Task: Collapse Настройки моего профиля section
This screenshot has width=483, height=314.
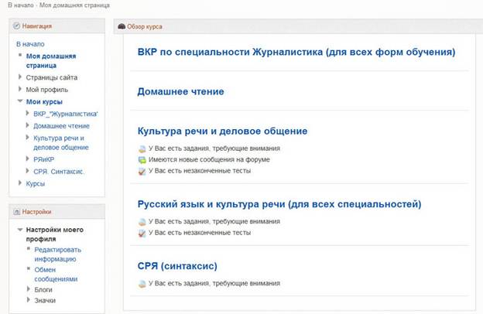Action: pos(20,230)
